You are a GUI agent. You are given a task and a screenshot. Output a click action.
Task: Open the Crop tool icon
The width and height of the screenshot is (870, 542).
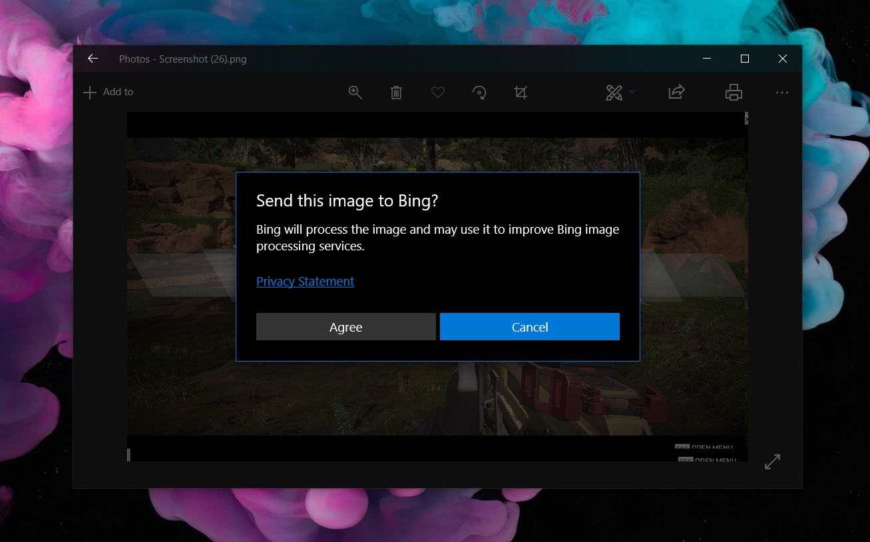pyautogui.click(x=521, y=93)
